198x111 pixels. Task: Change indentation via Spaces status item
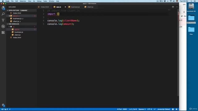point(142,109)
